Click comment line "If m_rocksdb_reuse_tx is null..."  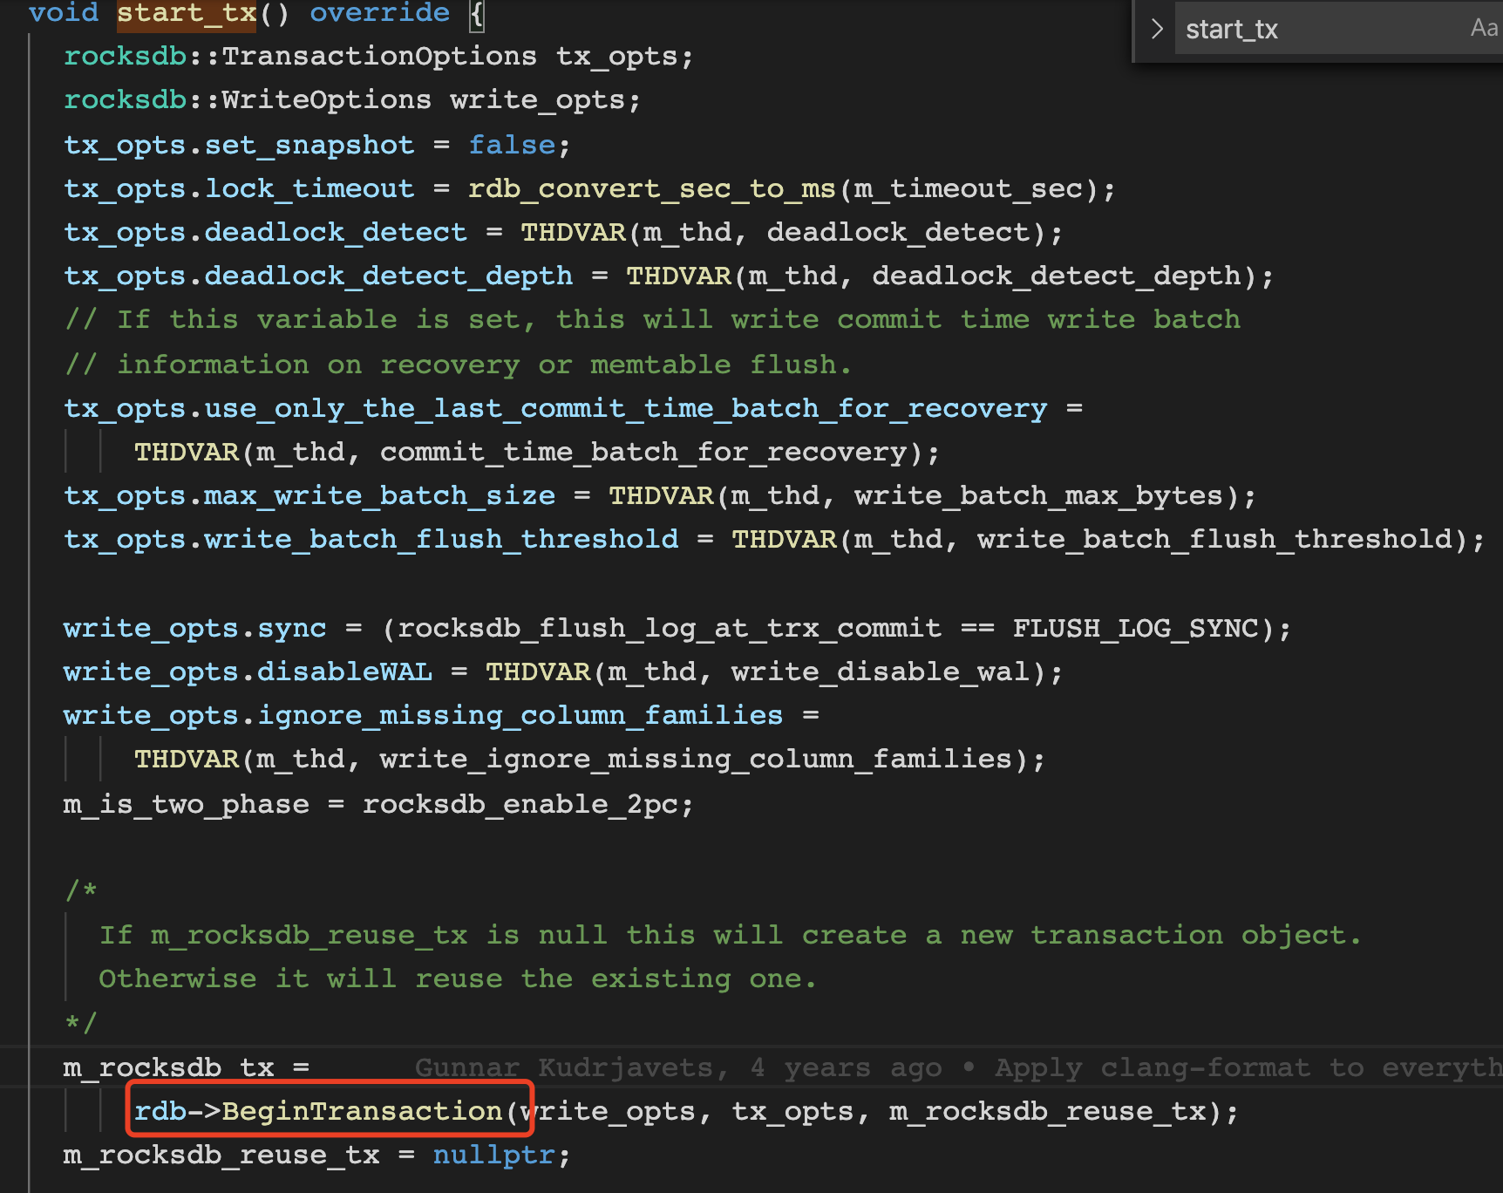731,936
